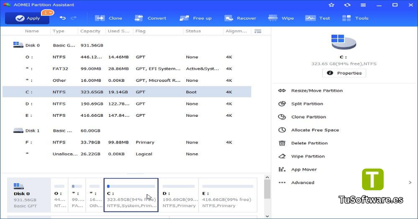The height and width of the screenshot is (219, 418).
Task: Open the Test menu
Action: tap(318, 18)
